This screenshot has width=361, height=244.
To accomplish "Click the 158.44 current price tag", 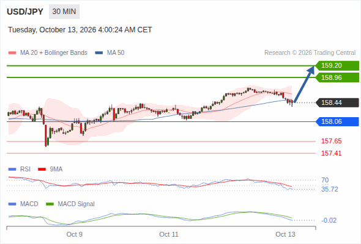I will (x=337, y=102).
